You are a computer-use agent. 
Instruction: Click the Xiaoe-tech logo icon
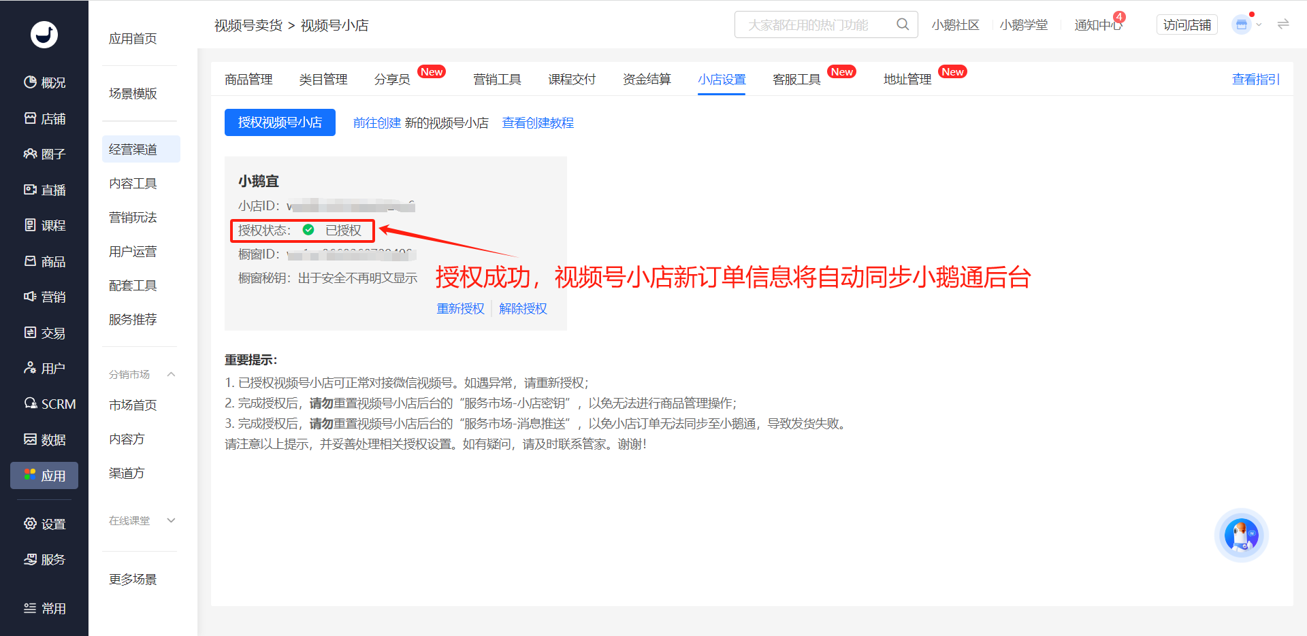44,34
